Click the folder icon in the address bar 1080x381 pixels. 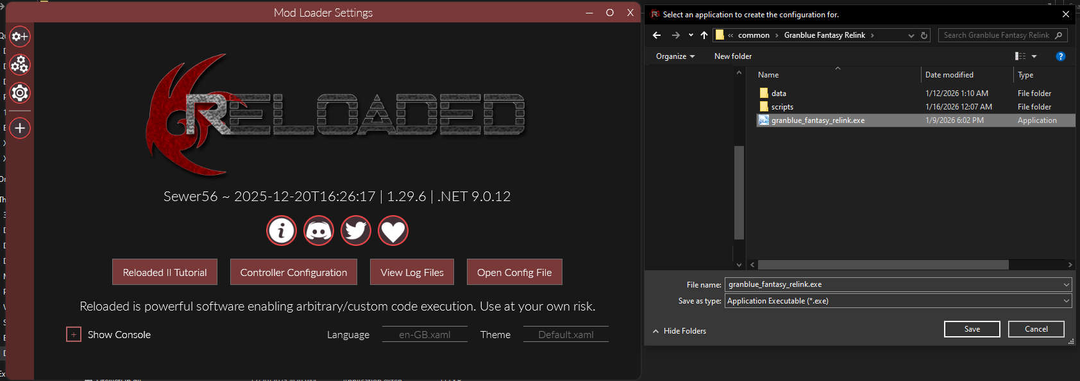(720, 35)
